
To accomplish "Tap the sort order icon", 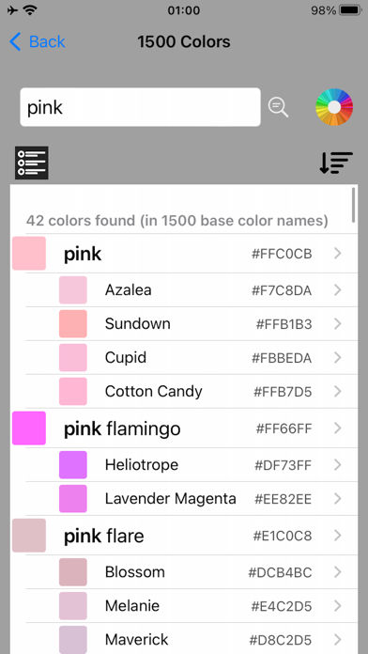I will 336,163.
